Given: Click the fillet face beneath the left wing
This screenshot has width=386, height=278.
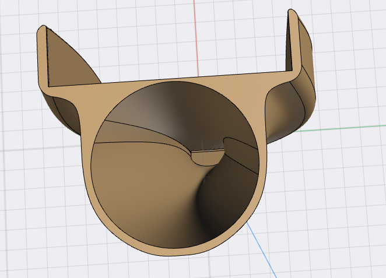Looking at the screenshot, I should tap(66, 111).
